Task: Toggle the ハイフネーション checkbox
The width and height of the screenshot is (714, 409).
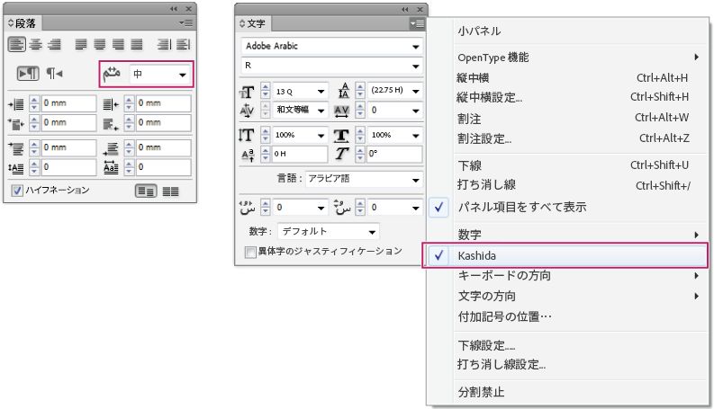Action: 17,191
